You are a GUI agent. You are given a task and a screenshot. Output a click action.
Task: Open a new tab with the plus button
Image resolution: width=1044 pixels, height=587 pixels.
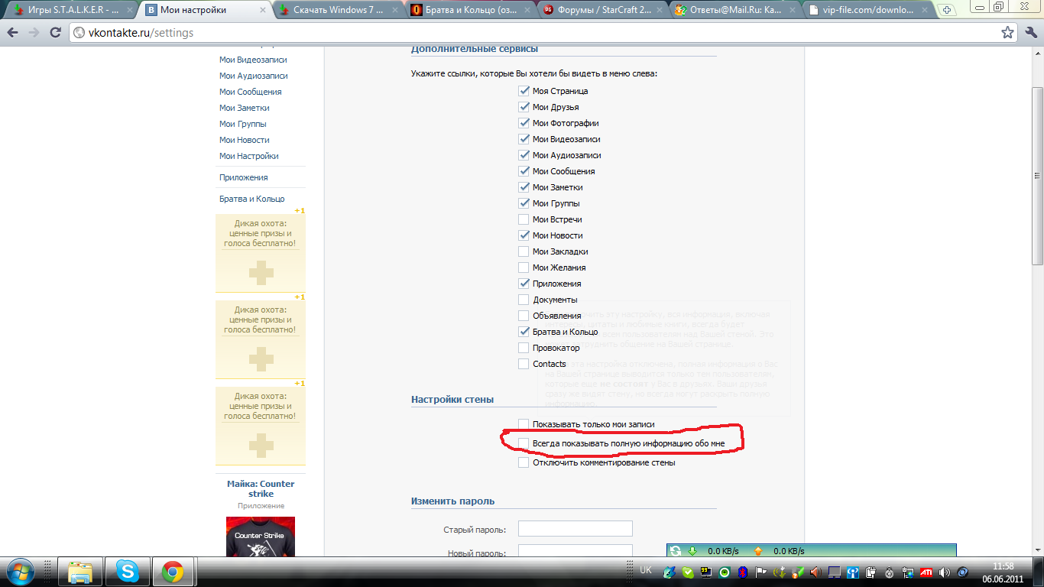(x=948, y=10)
